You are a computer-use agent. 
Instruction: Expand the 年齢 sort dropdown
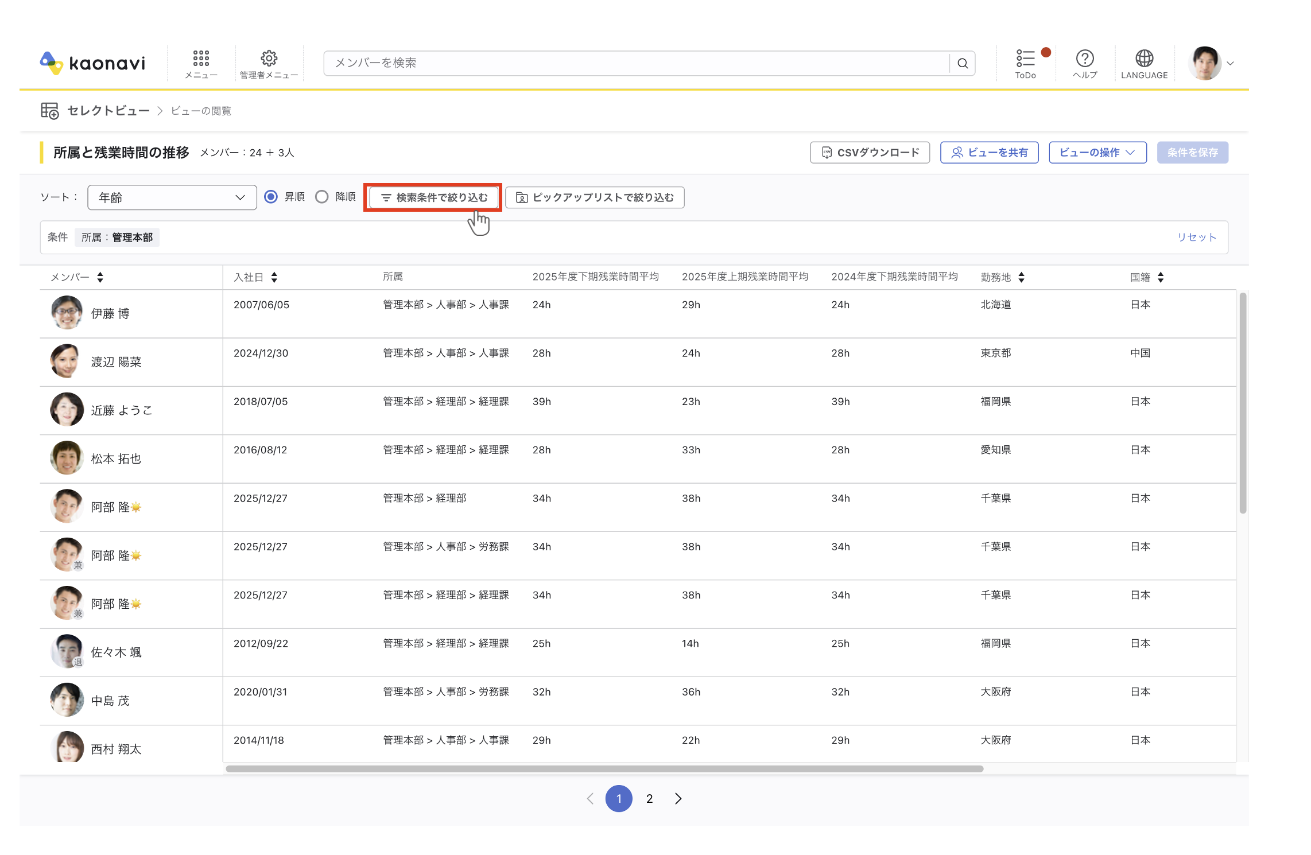172,197
